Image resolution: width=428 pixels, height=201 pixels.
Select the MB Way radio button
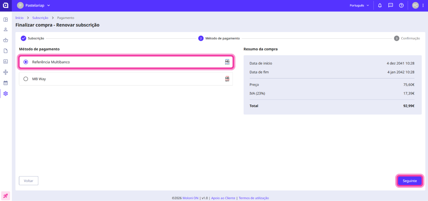click(x=26, y=79)
